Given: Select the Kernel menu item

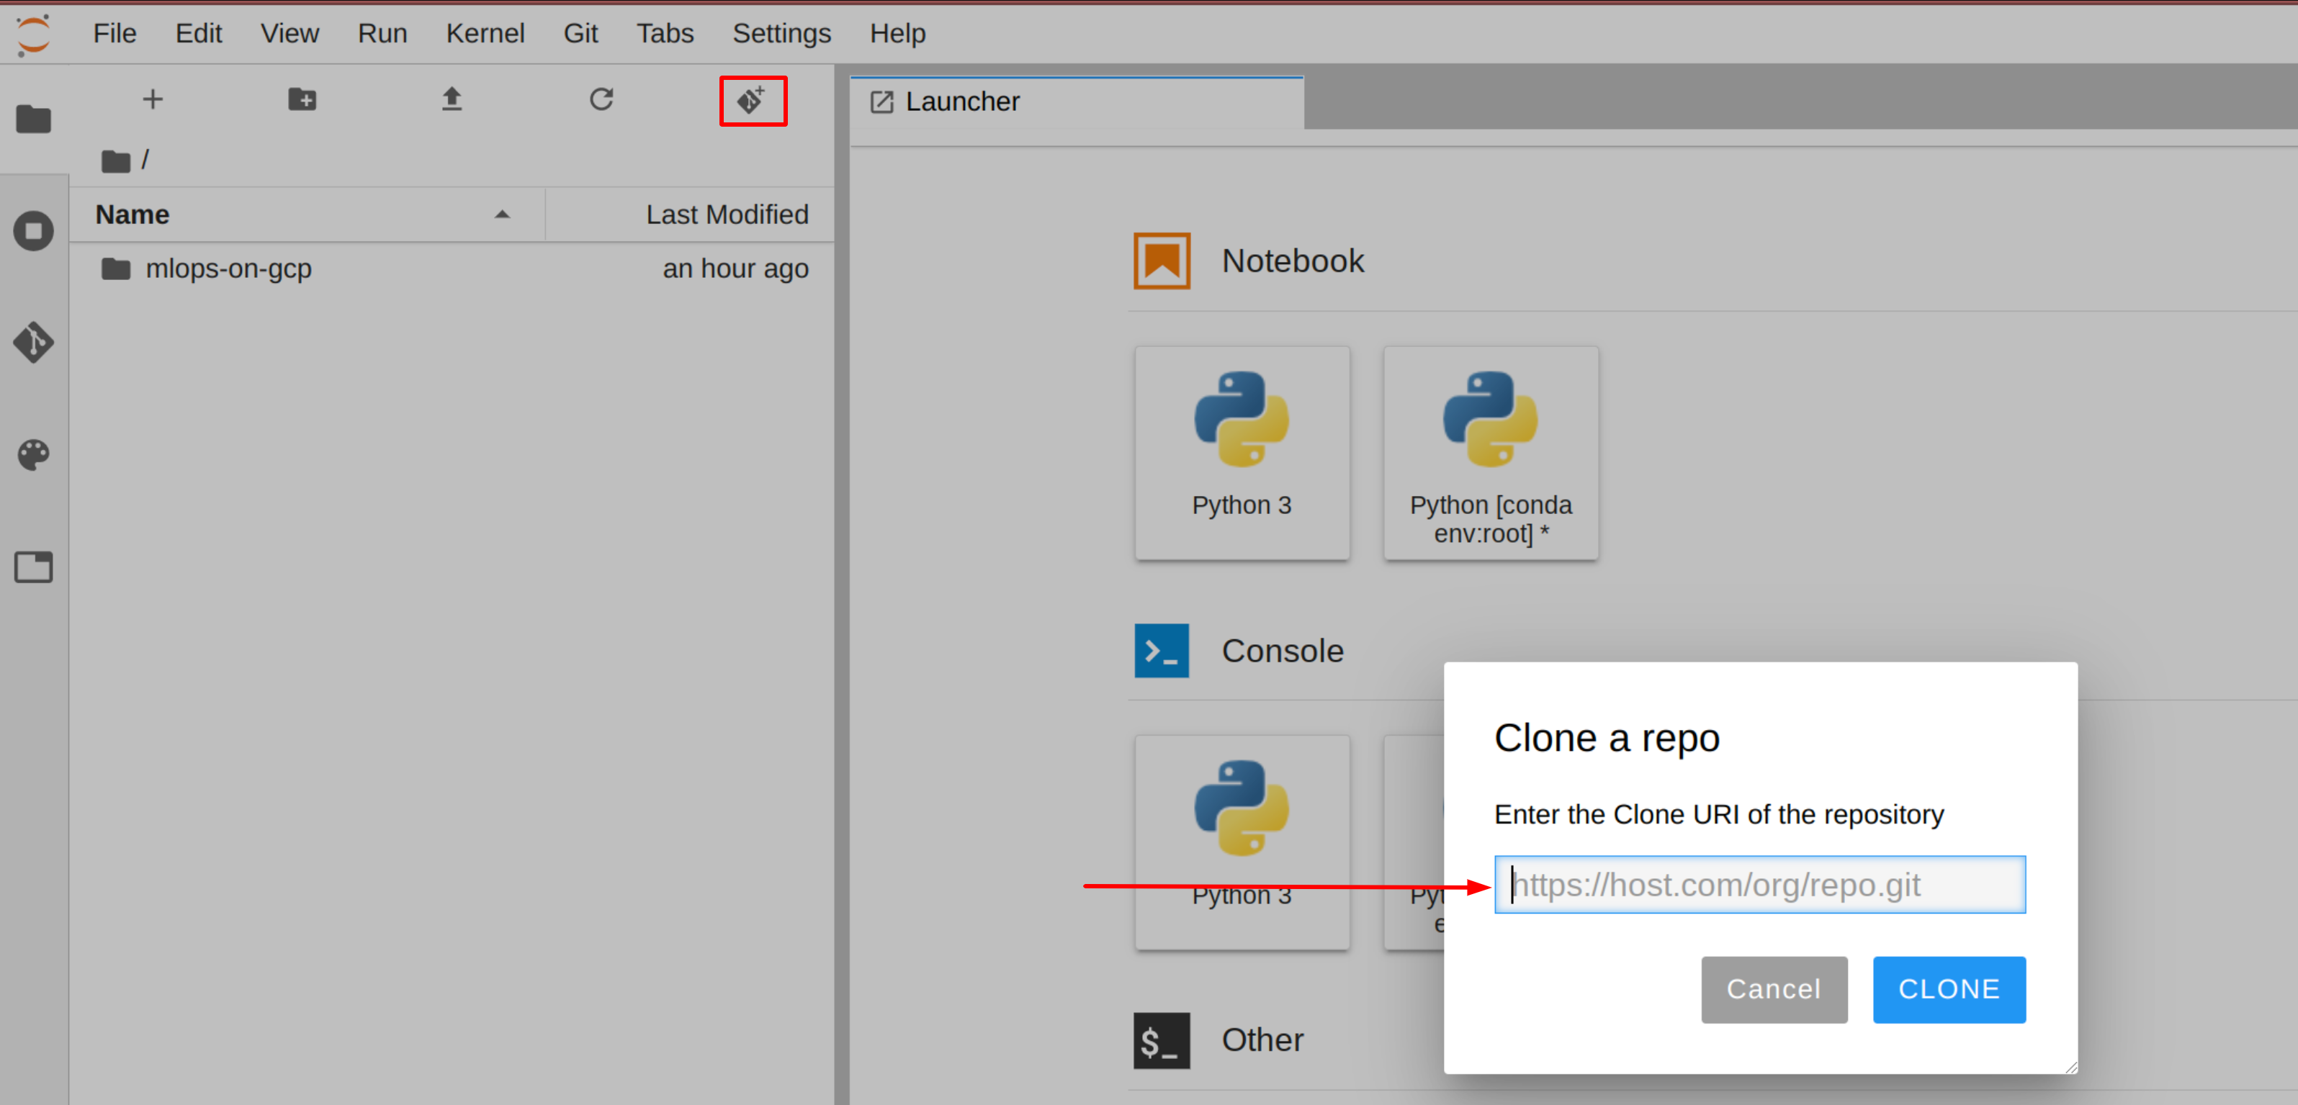Looking at the screenshot, I should [487, 32].
